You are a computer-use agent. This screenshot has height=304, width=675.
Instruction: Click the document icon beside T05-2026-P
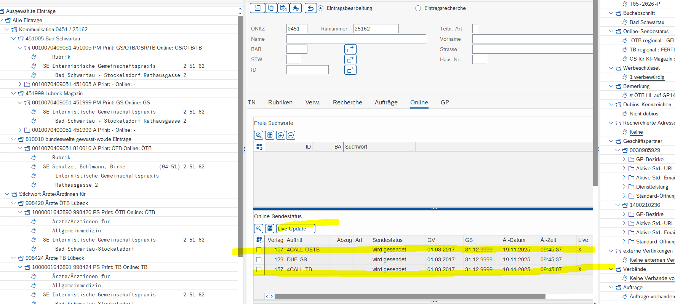click(x=625, y=4)
